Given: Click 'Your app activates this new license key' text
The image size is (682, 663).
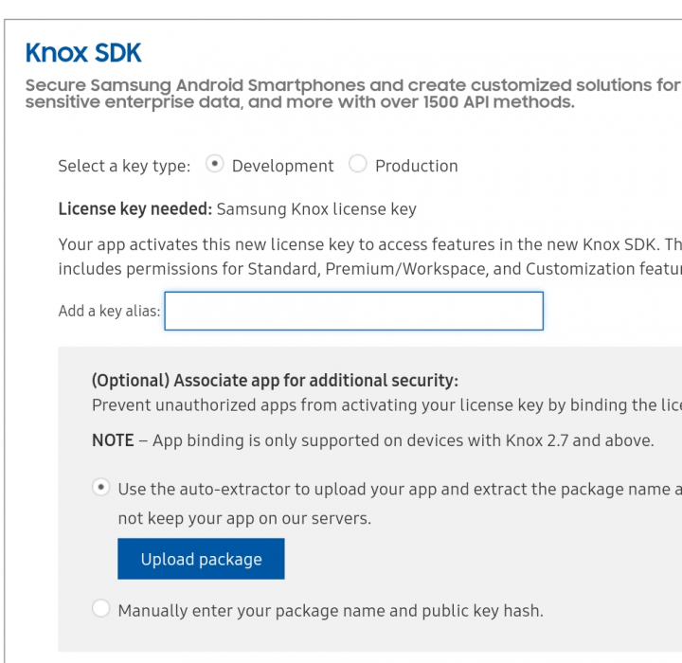Looking at the screenshot, I should (x=370, y=244).
